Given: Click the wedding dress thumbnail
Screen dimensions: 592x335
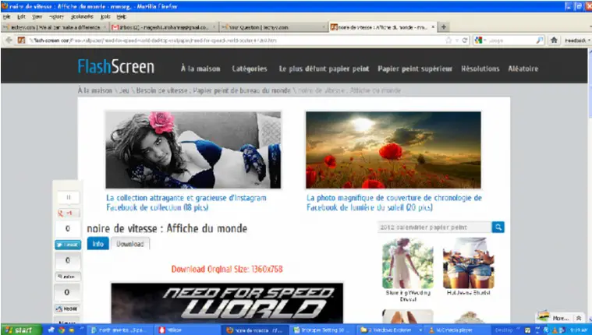Looking at the screenshot, I should pyautogui.click(x=408, y=263).
